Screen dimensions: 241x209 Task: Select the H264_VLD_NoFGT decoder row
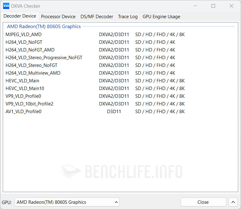point(24,42)
